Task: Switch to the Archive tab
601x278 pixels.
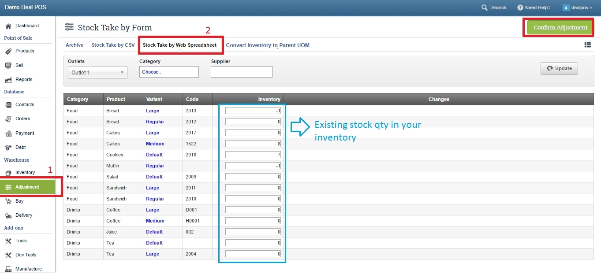Action: 75,45
